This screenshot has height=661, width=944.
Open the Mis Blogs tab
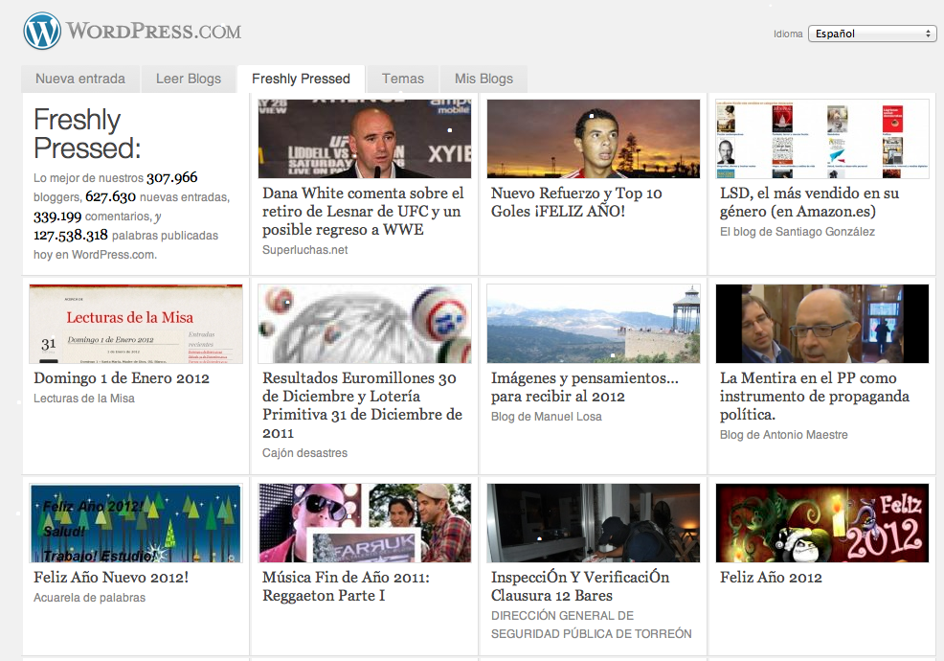pyautogui.click(x=483, y=79)
